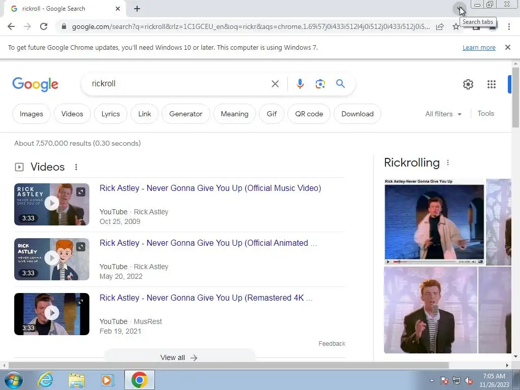Expand preview on Official Music Video thumbnail

pos(81,192)
